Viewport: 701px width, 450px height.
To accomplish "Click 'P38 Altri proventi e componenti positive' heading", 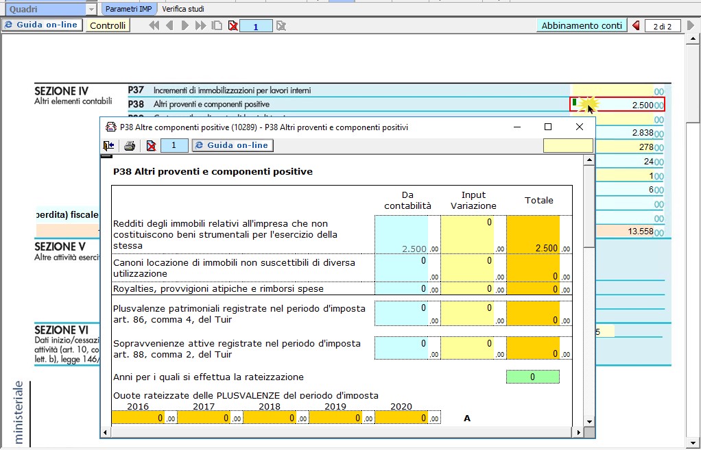I will pyautogui.click(x=213, y=171).
